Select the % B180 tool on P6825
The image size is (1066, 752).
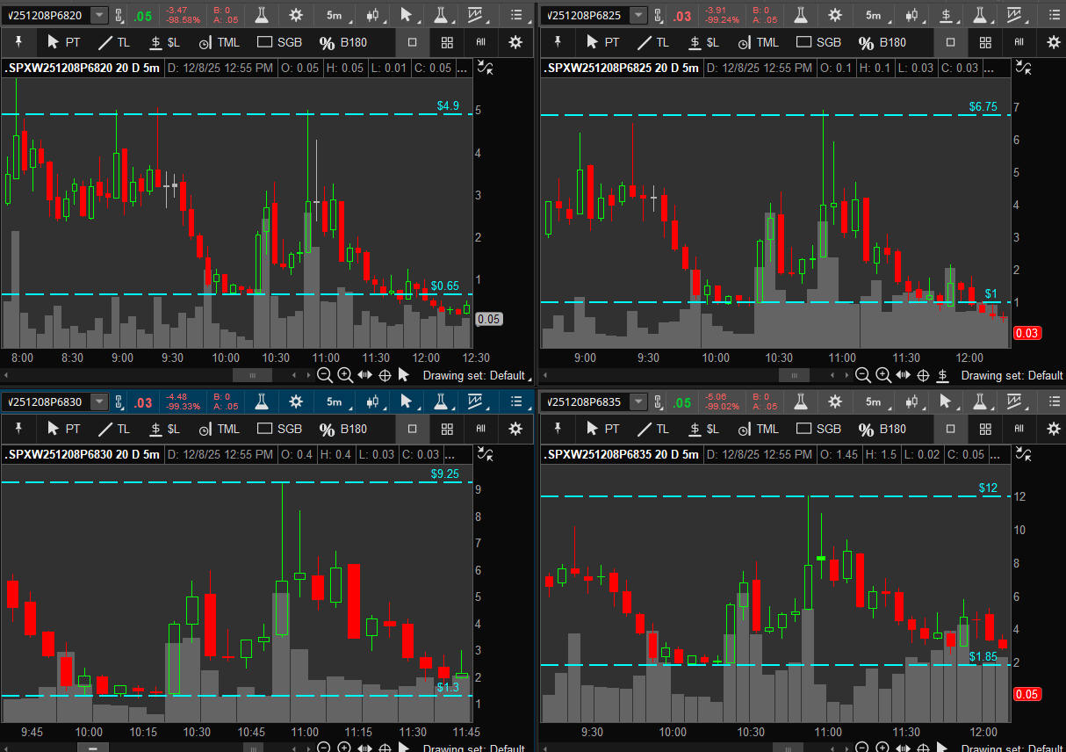882,42
